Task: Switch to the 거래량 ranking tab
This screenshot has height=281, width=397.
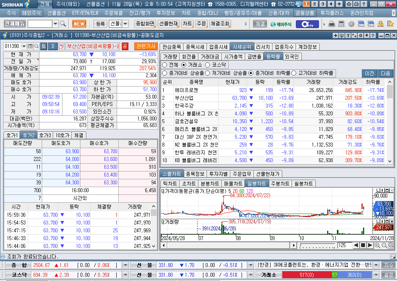Action: 170,57
